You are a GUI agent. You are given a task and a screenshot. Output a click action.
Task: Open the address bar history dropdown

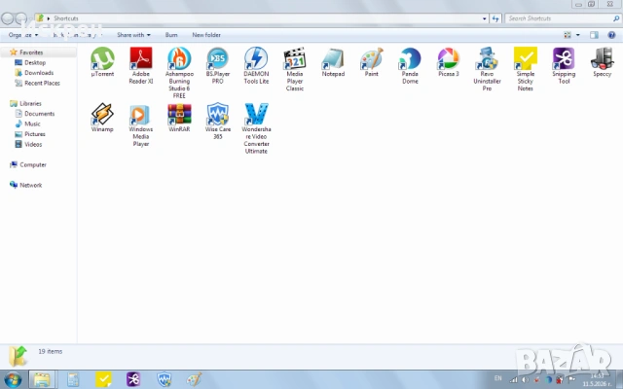[485, 18]
